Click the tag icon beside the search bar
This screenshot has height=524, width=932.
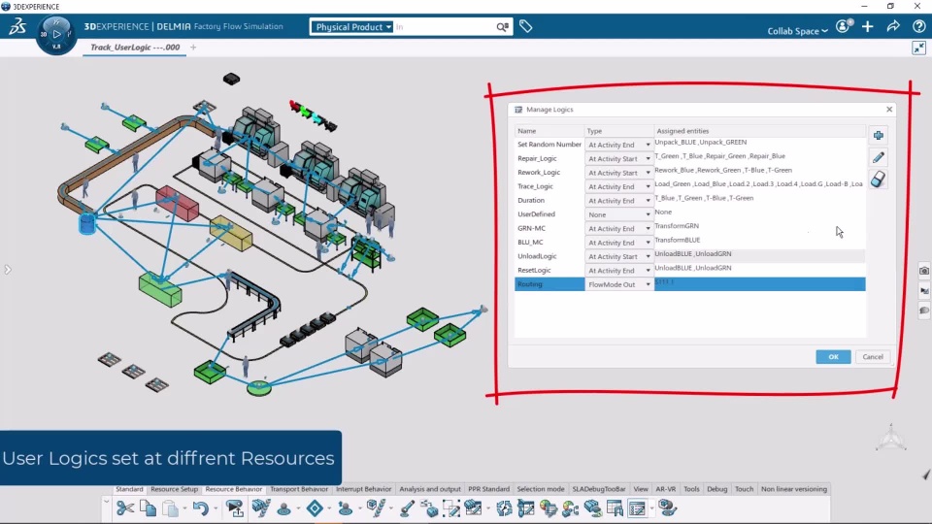(525, 27)
